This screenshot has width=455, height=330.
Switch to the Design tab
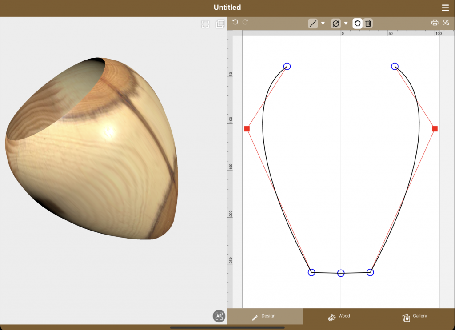[x=265, y=316]
